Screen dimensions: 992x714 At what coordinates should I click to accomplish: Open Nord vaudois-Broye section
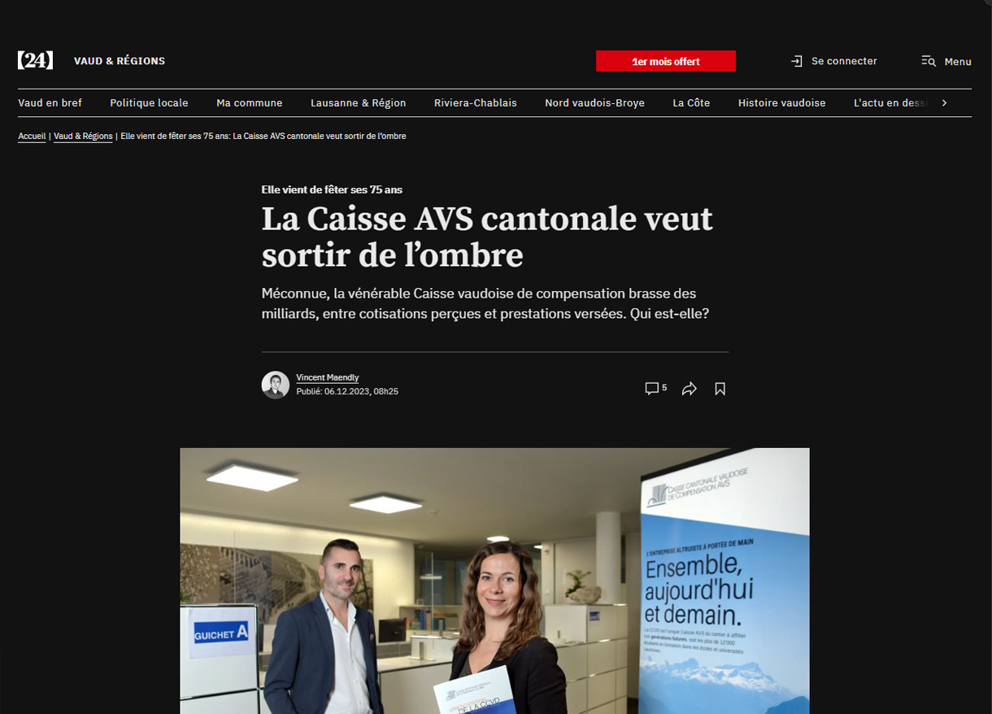tap(595, 103)
